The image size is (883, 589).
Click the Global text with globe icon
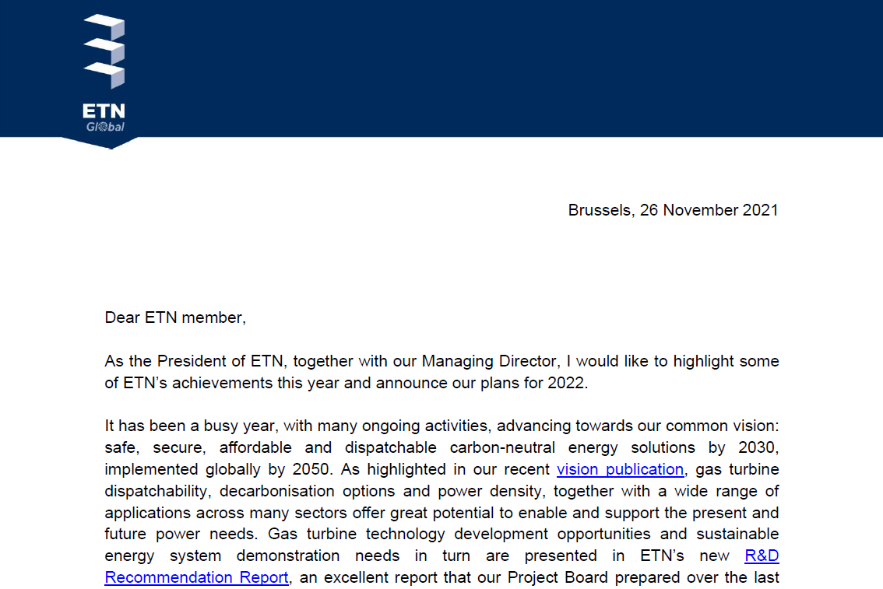tap(105, 127)
